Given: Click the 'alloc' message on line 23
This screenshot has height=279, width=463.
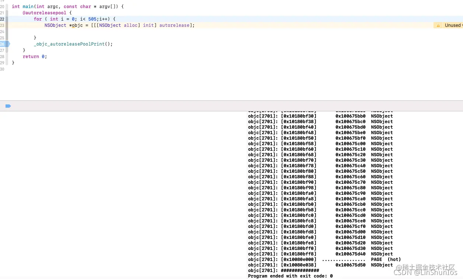Looking at the screenshot, I should click(x=130, y=25).
